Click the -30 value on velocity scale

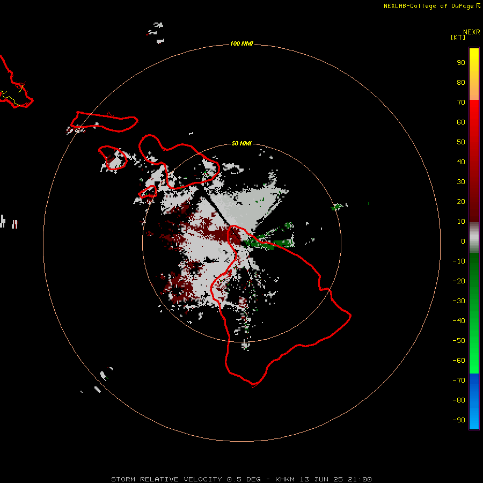(459, 301)
